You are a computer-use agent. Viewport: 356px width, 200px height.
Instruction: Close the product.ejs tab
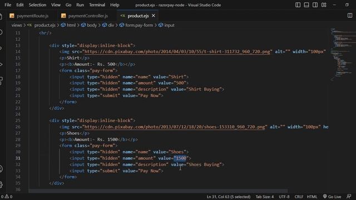click(x=154, y=16)
